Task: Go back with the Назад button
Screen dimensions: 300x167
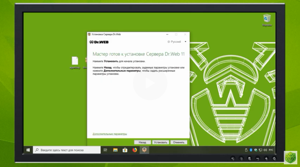Action: 142,142
